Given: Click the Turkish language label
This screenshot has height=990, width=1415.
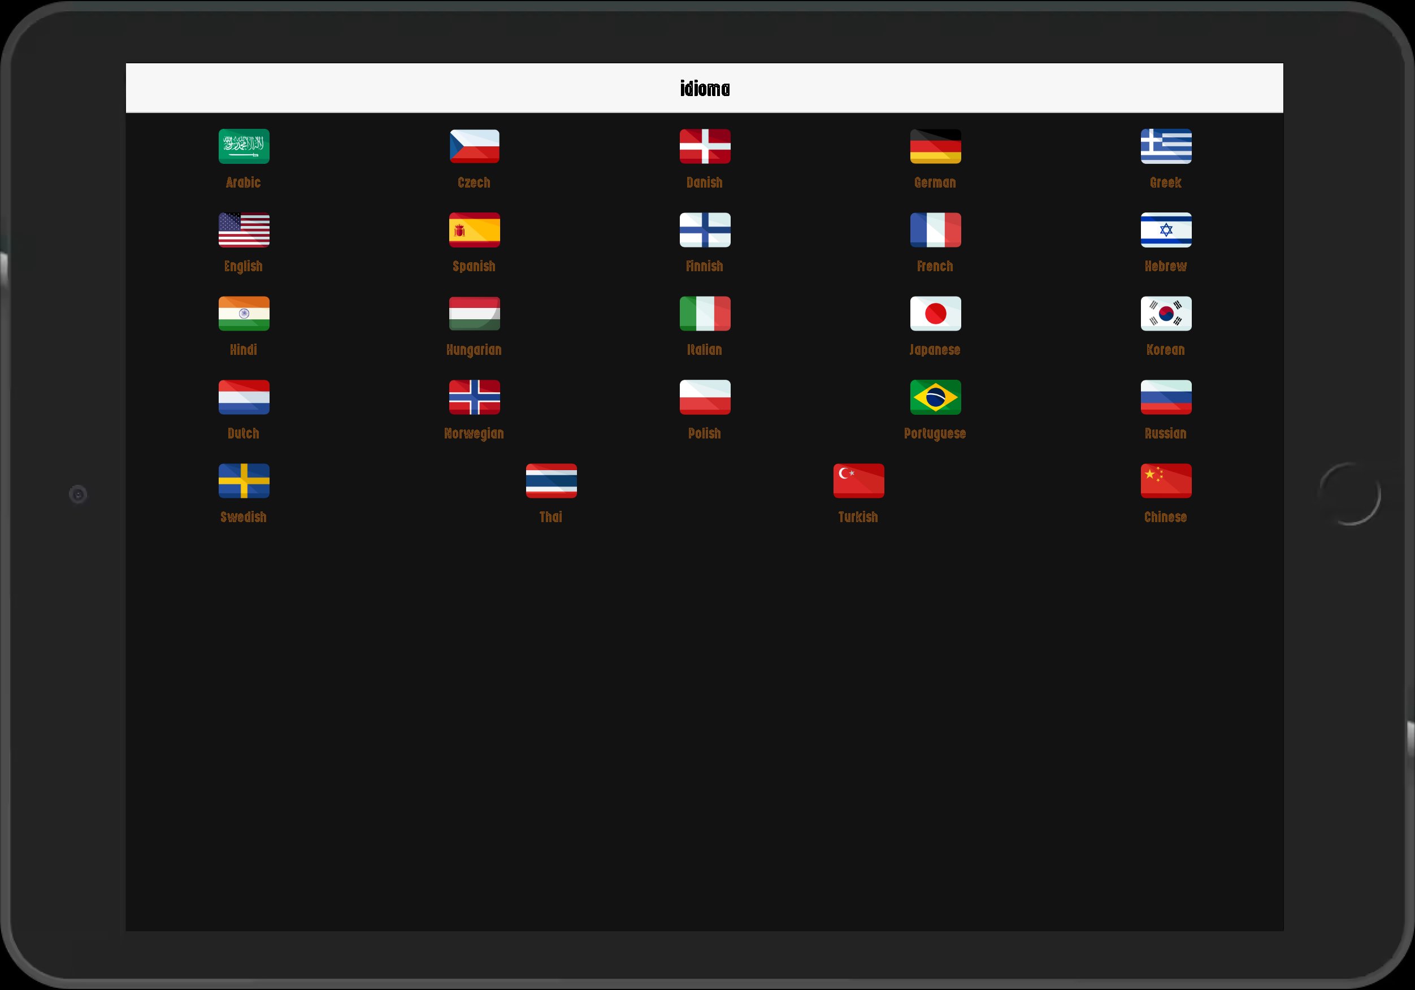Looking at the screenshot, I should tap(857, 517).
